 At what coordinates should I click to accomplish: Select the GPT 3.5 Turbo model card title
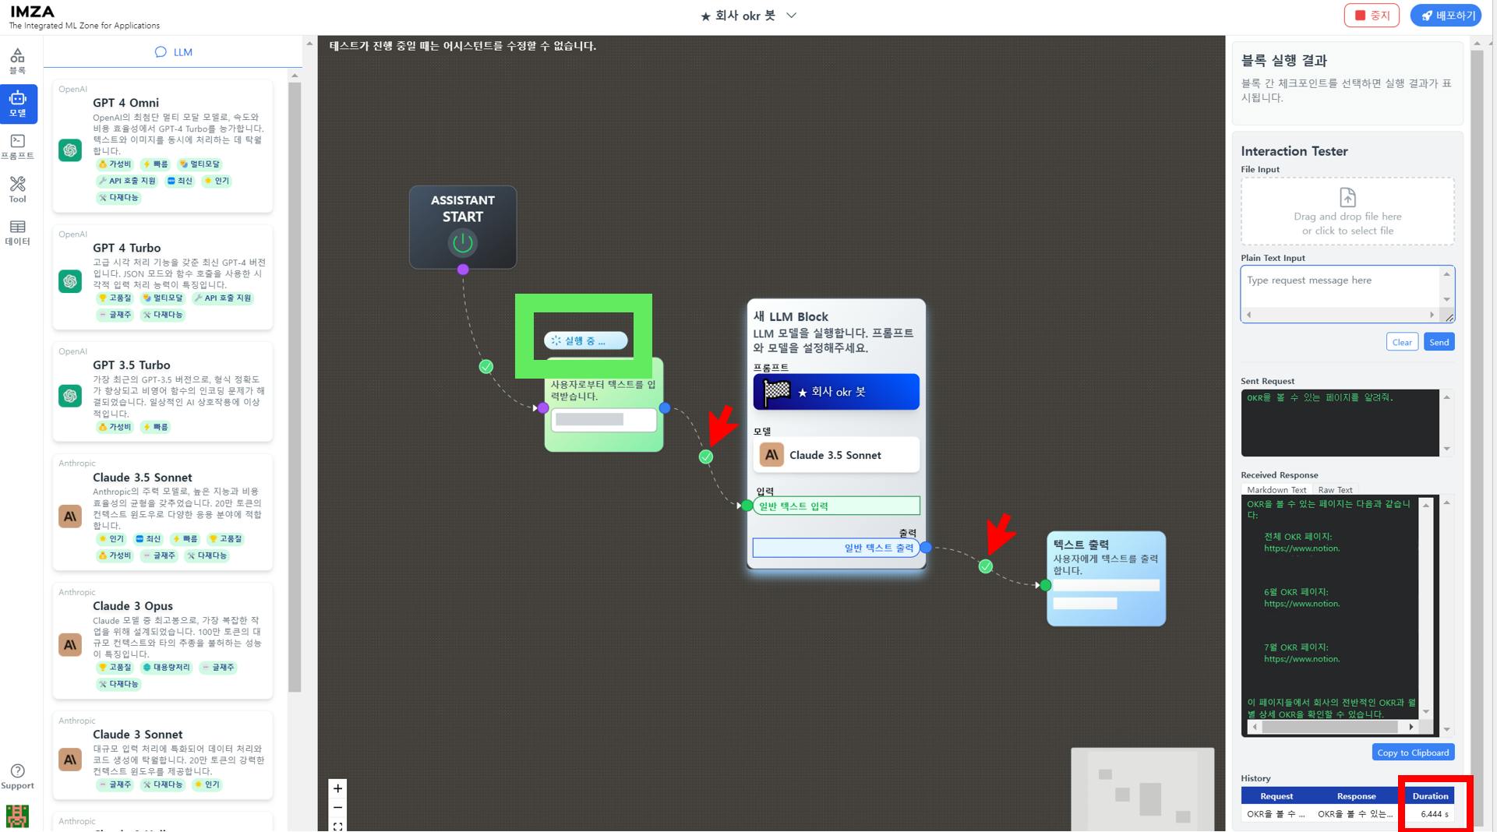point(131,365)
